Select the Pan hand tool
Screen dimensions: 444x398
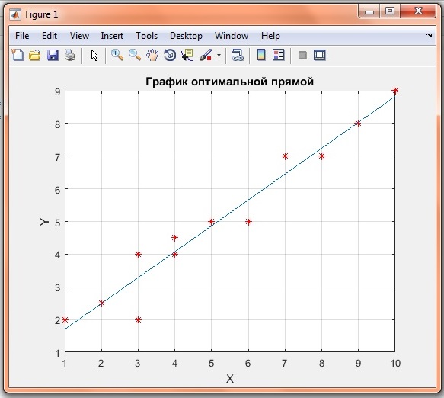point(152,55)
